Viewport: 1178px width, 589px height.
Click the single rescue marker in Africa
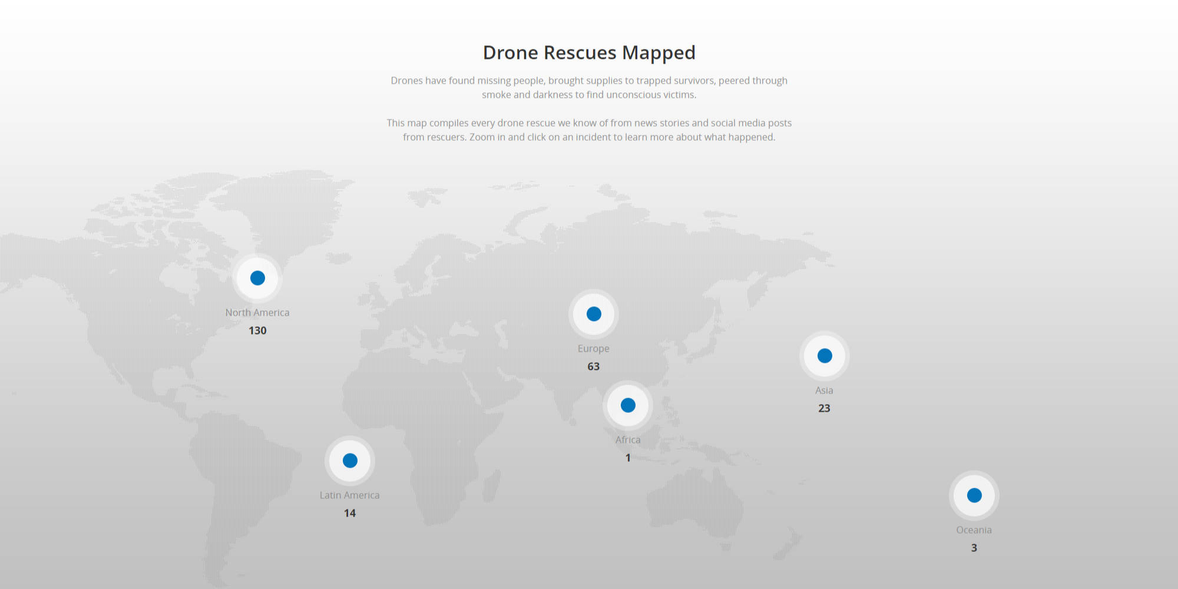pos(628,405)
